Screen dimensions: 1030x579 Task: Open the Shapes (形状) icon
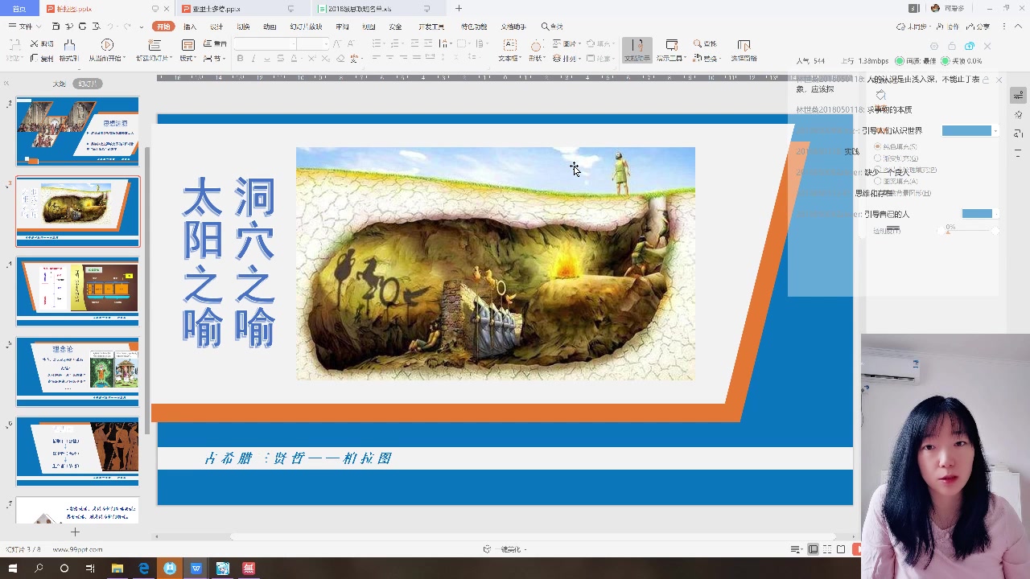click(x=537, y=45)
